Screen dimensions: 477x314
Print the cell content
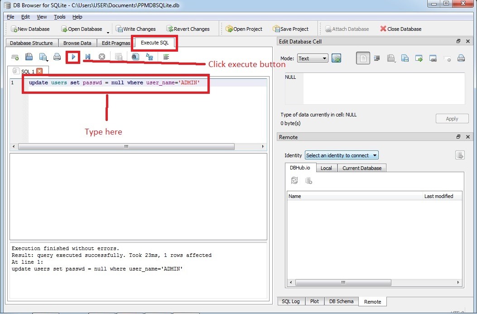coord(461,58)
